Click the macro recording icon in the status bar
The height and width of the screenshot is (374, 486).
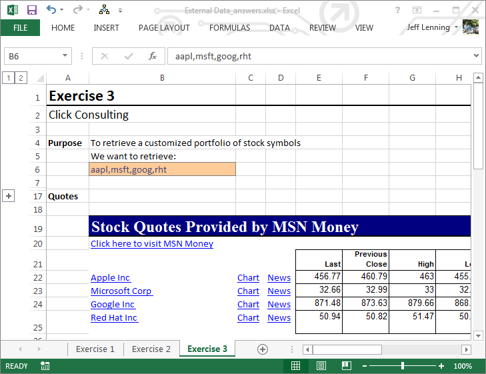click(45, 366)
